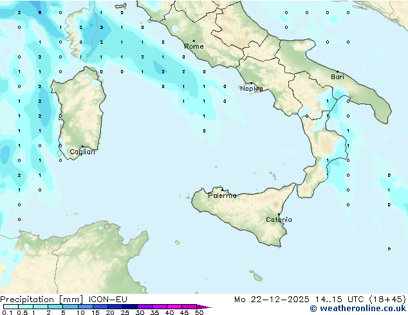
Task: Select the 0.5–1 mm legend swatch
Action: click(26, 307)
